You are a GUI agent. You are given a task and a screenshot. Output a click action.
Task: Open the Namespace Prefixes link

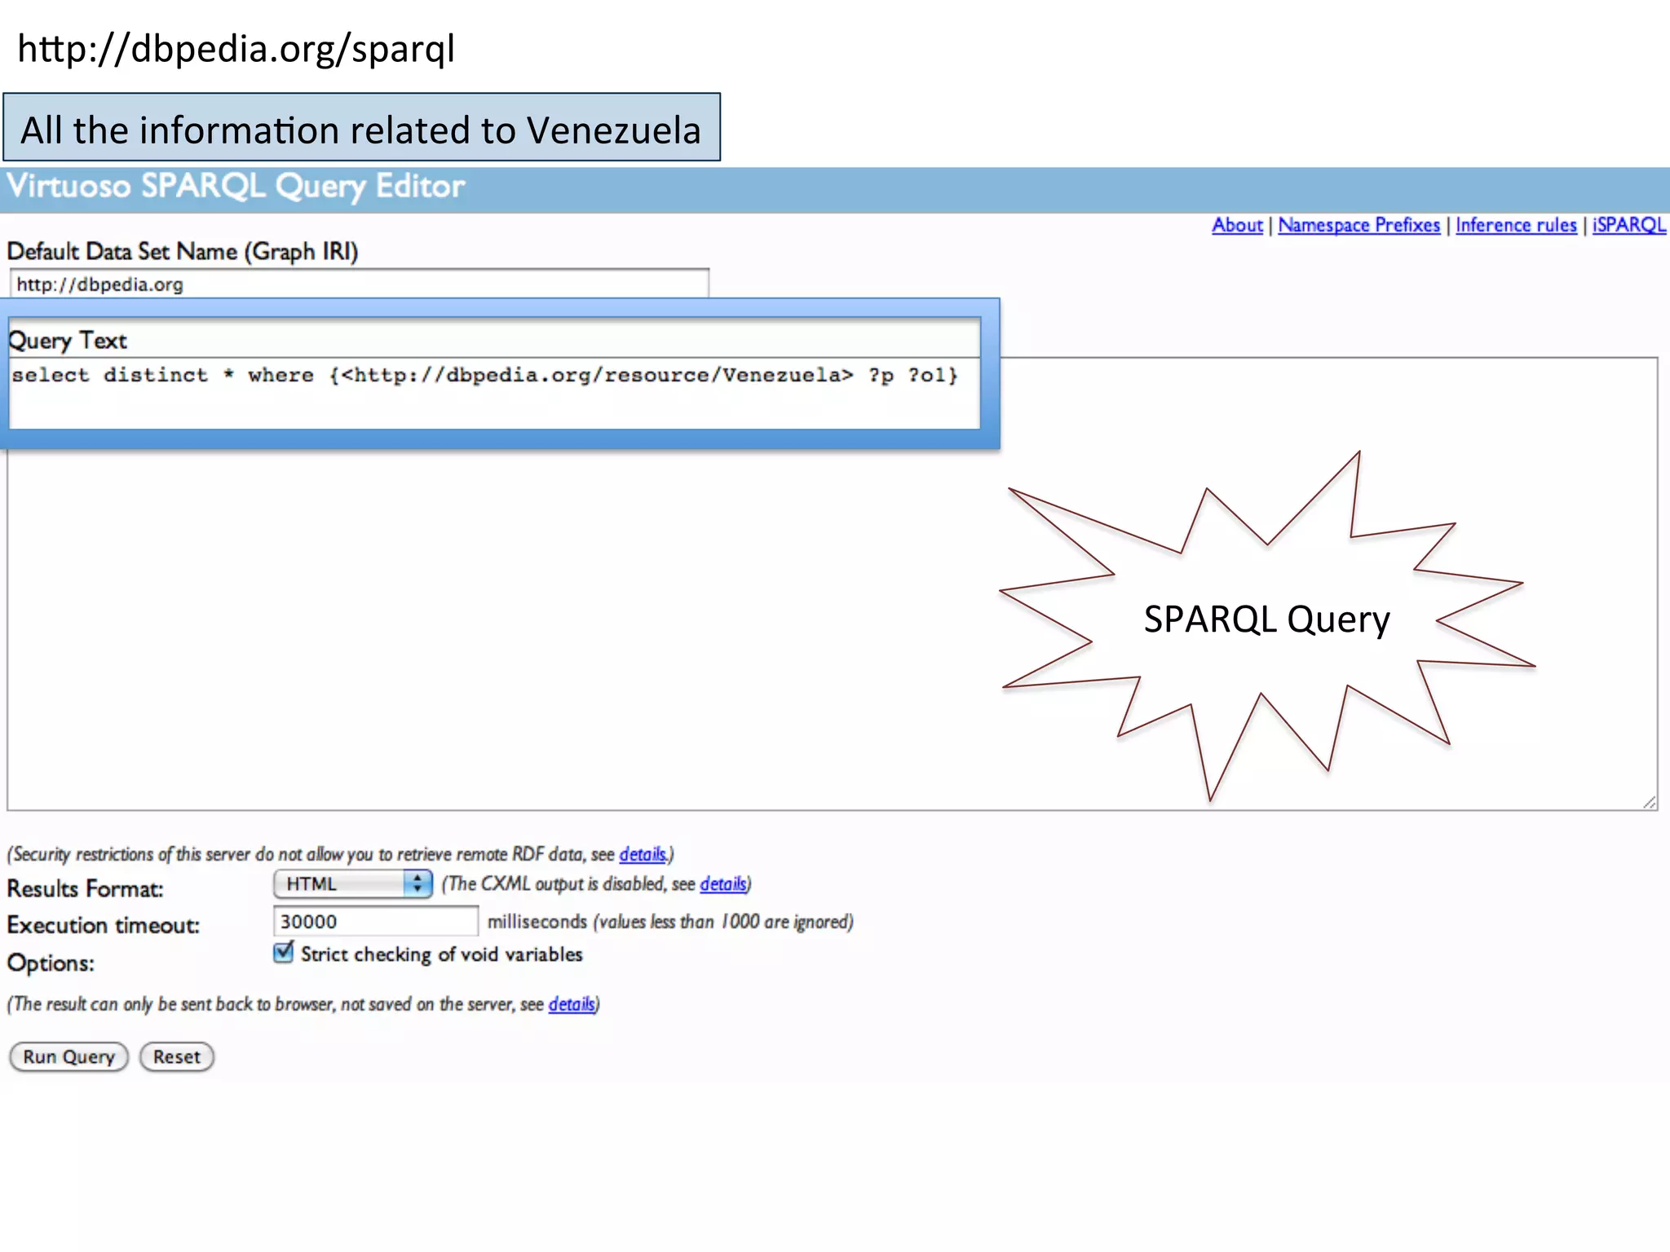coord(1359,225)
